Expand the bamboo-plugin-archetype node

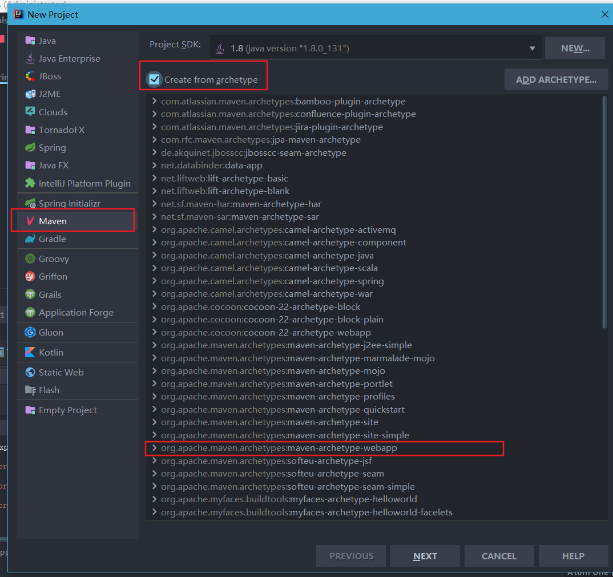155,101
